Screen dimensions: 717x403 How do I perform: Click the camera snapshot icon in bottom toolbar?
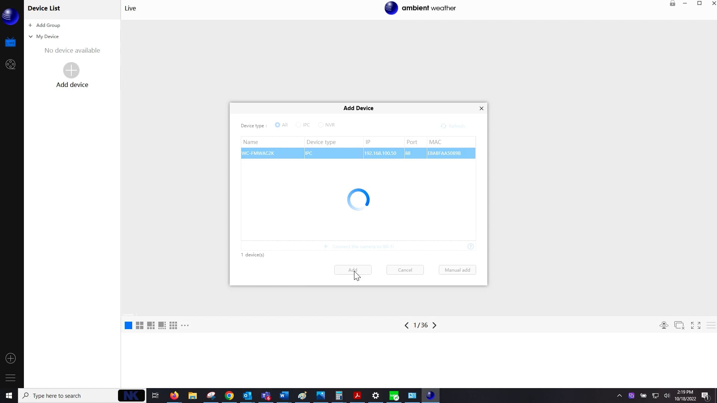[x=664, y=325]
